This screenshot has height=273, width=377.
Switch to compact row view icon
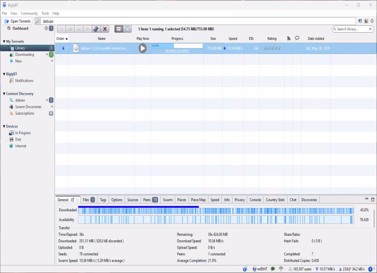click(x=119, y=29)
